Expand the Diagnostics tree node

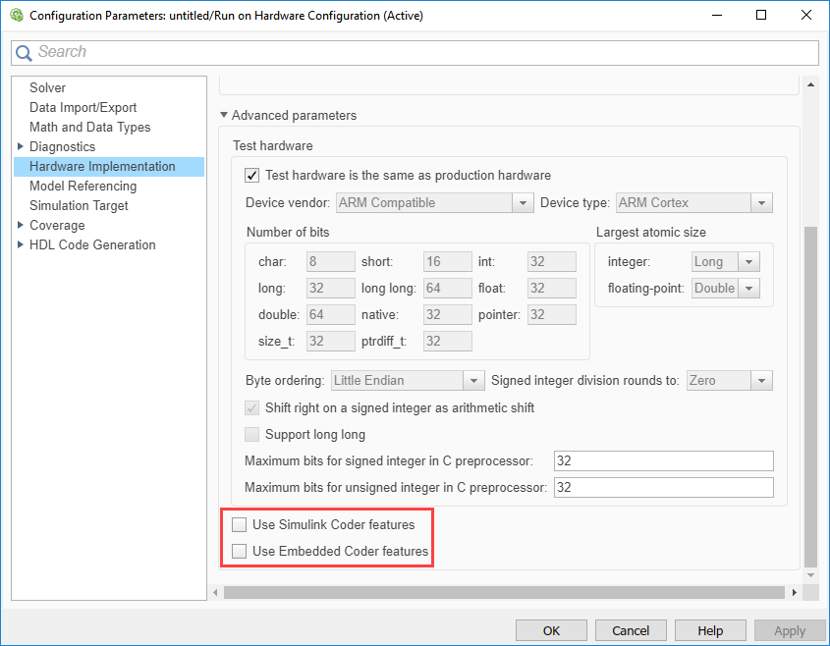(21, 146)
